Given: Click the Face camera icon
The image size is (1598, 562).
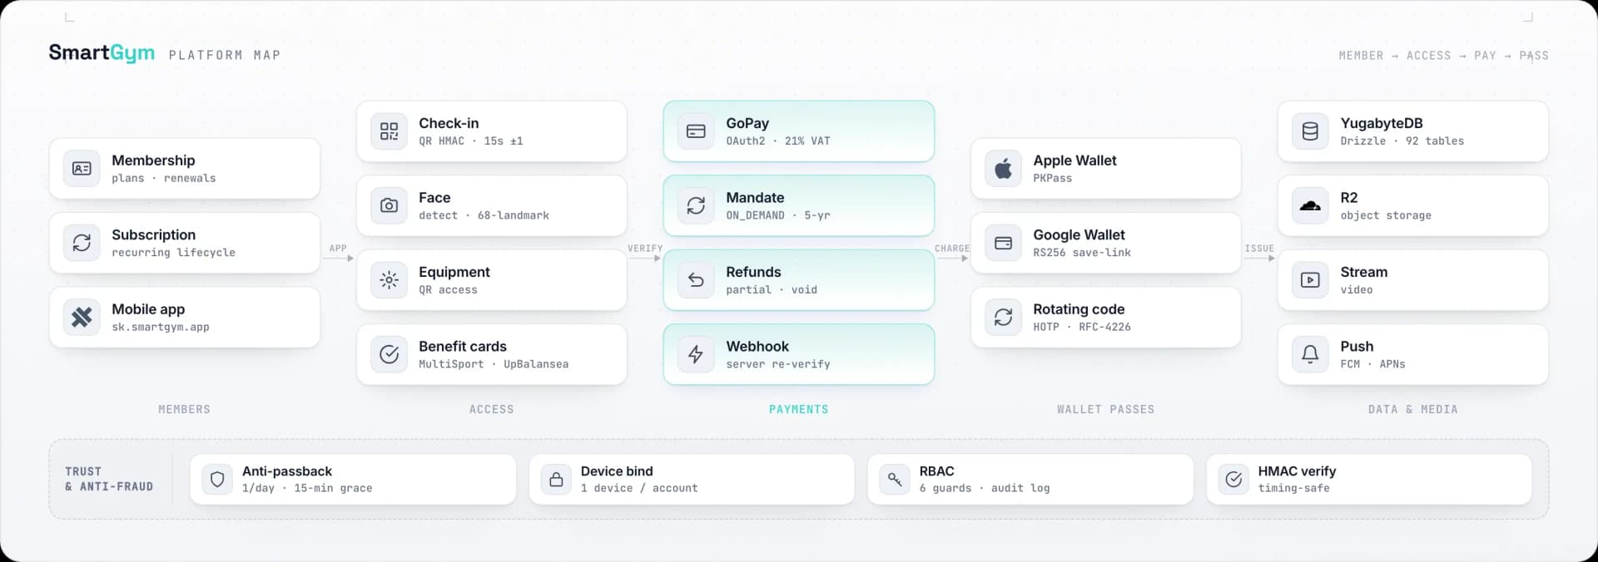Looking at the screenshot, I should 389,205.
